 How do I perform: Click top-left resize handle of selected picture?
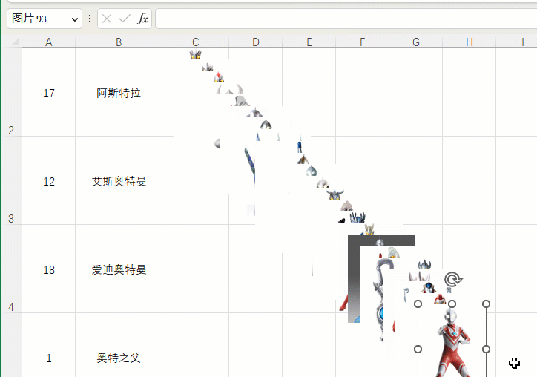point(418,304)
